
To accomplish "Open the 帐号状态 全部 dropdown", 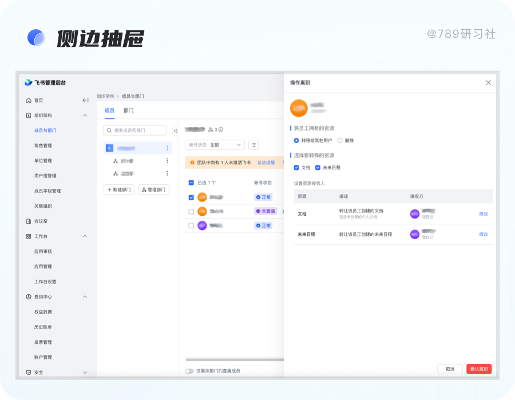I will [215, 145].
